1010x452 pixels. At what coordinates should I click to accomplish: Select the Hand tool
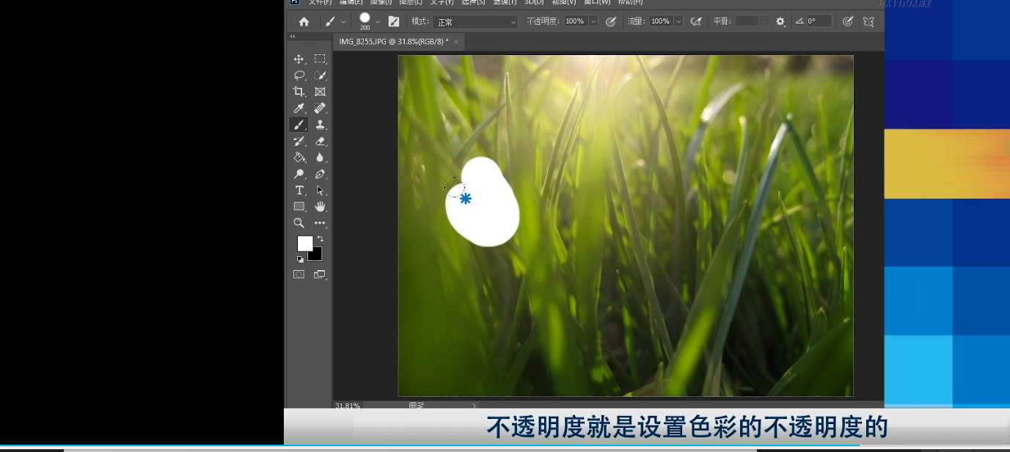click(320, 206)
